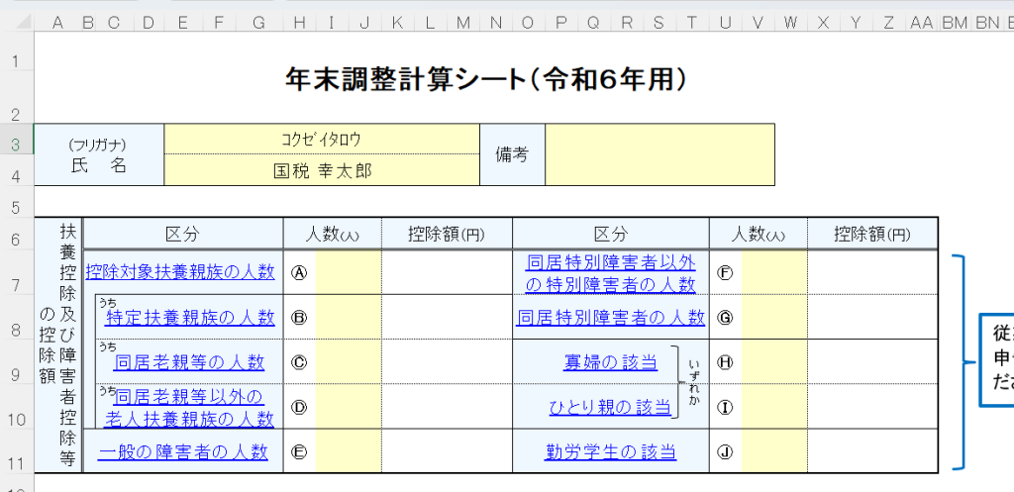Image resolution: width=1014 pixels, height=492 pixels.
Task: Open the 控除対象扶養親族の人数 link
Action: click(x=180, y=271)
